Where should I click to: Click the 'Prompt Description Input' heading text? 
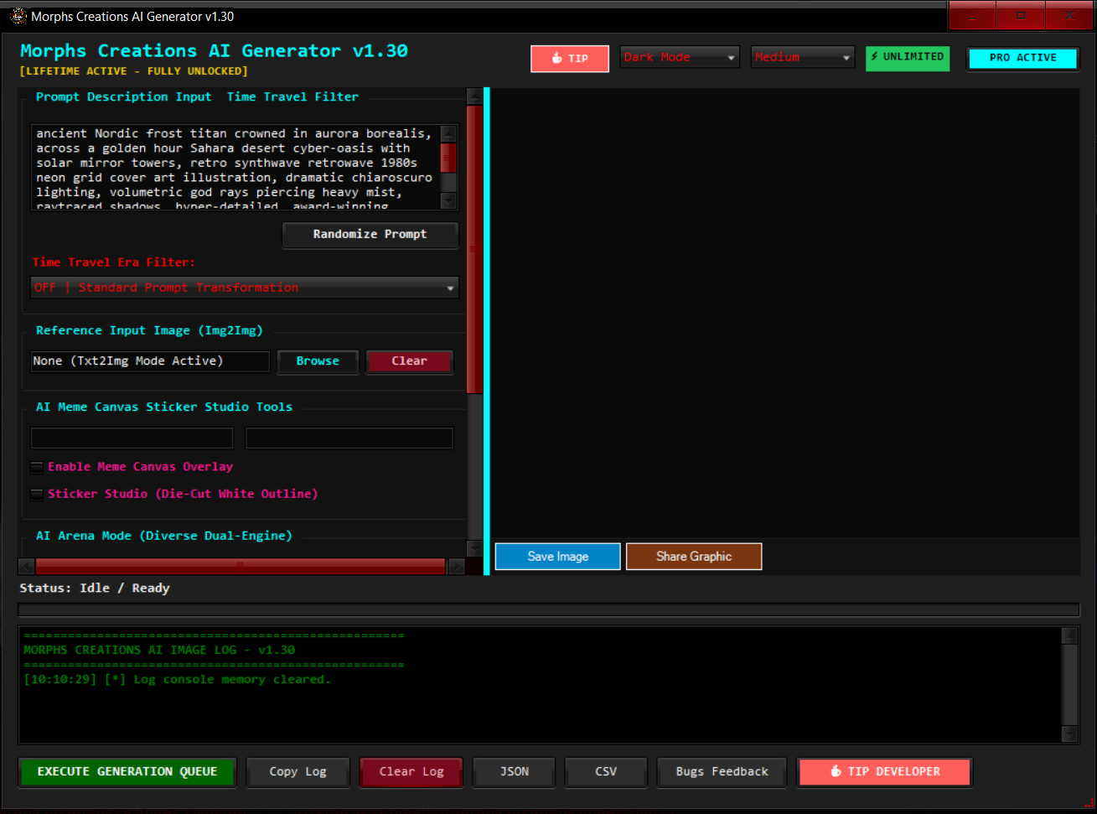pos(124,97)
